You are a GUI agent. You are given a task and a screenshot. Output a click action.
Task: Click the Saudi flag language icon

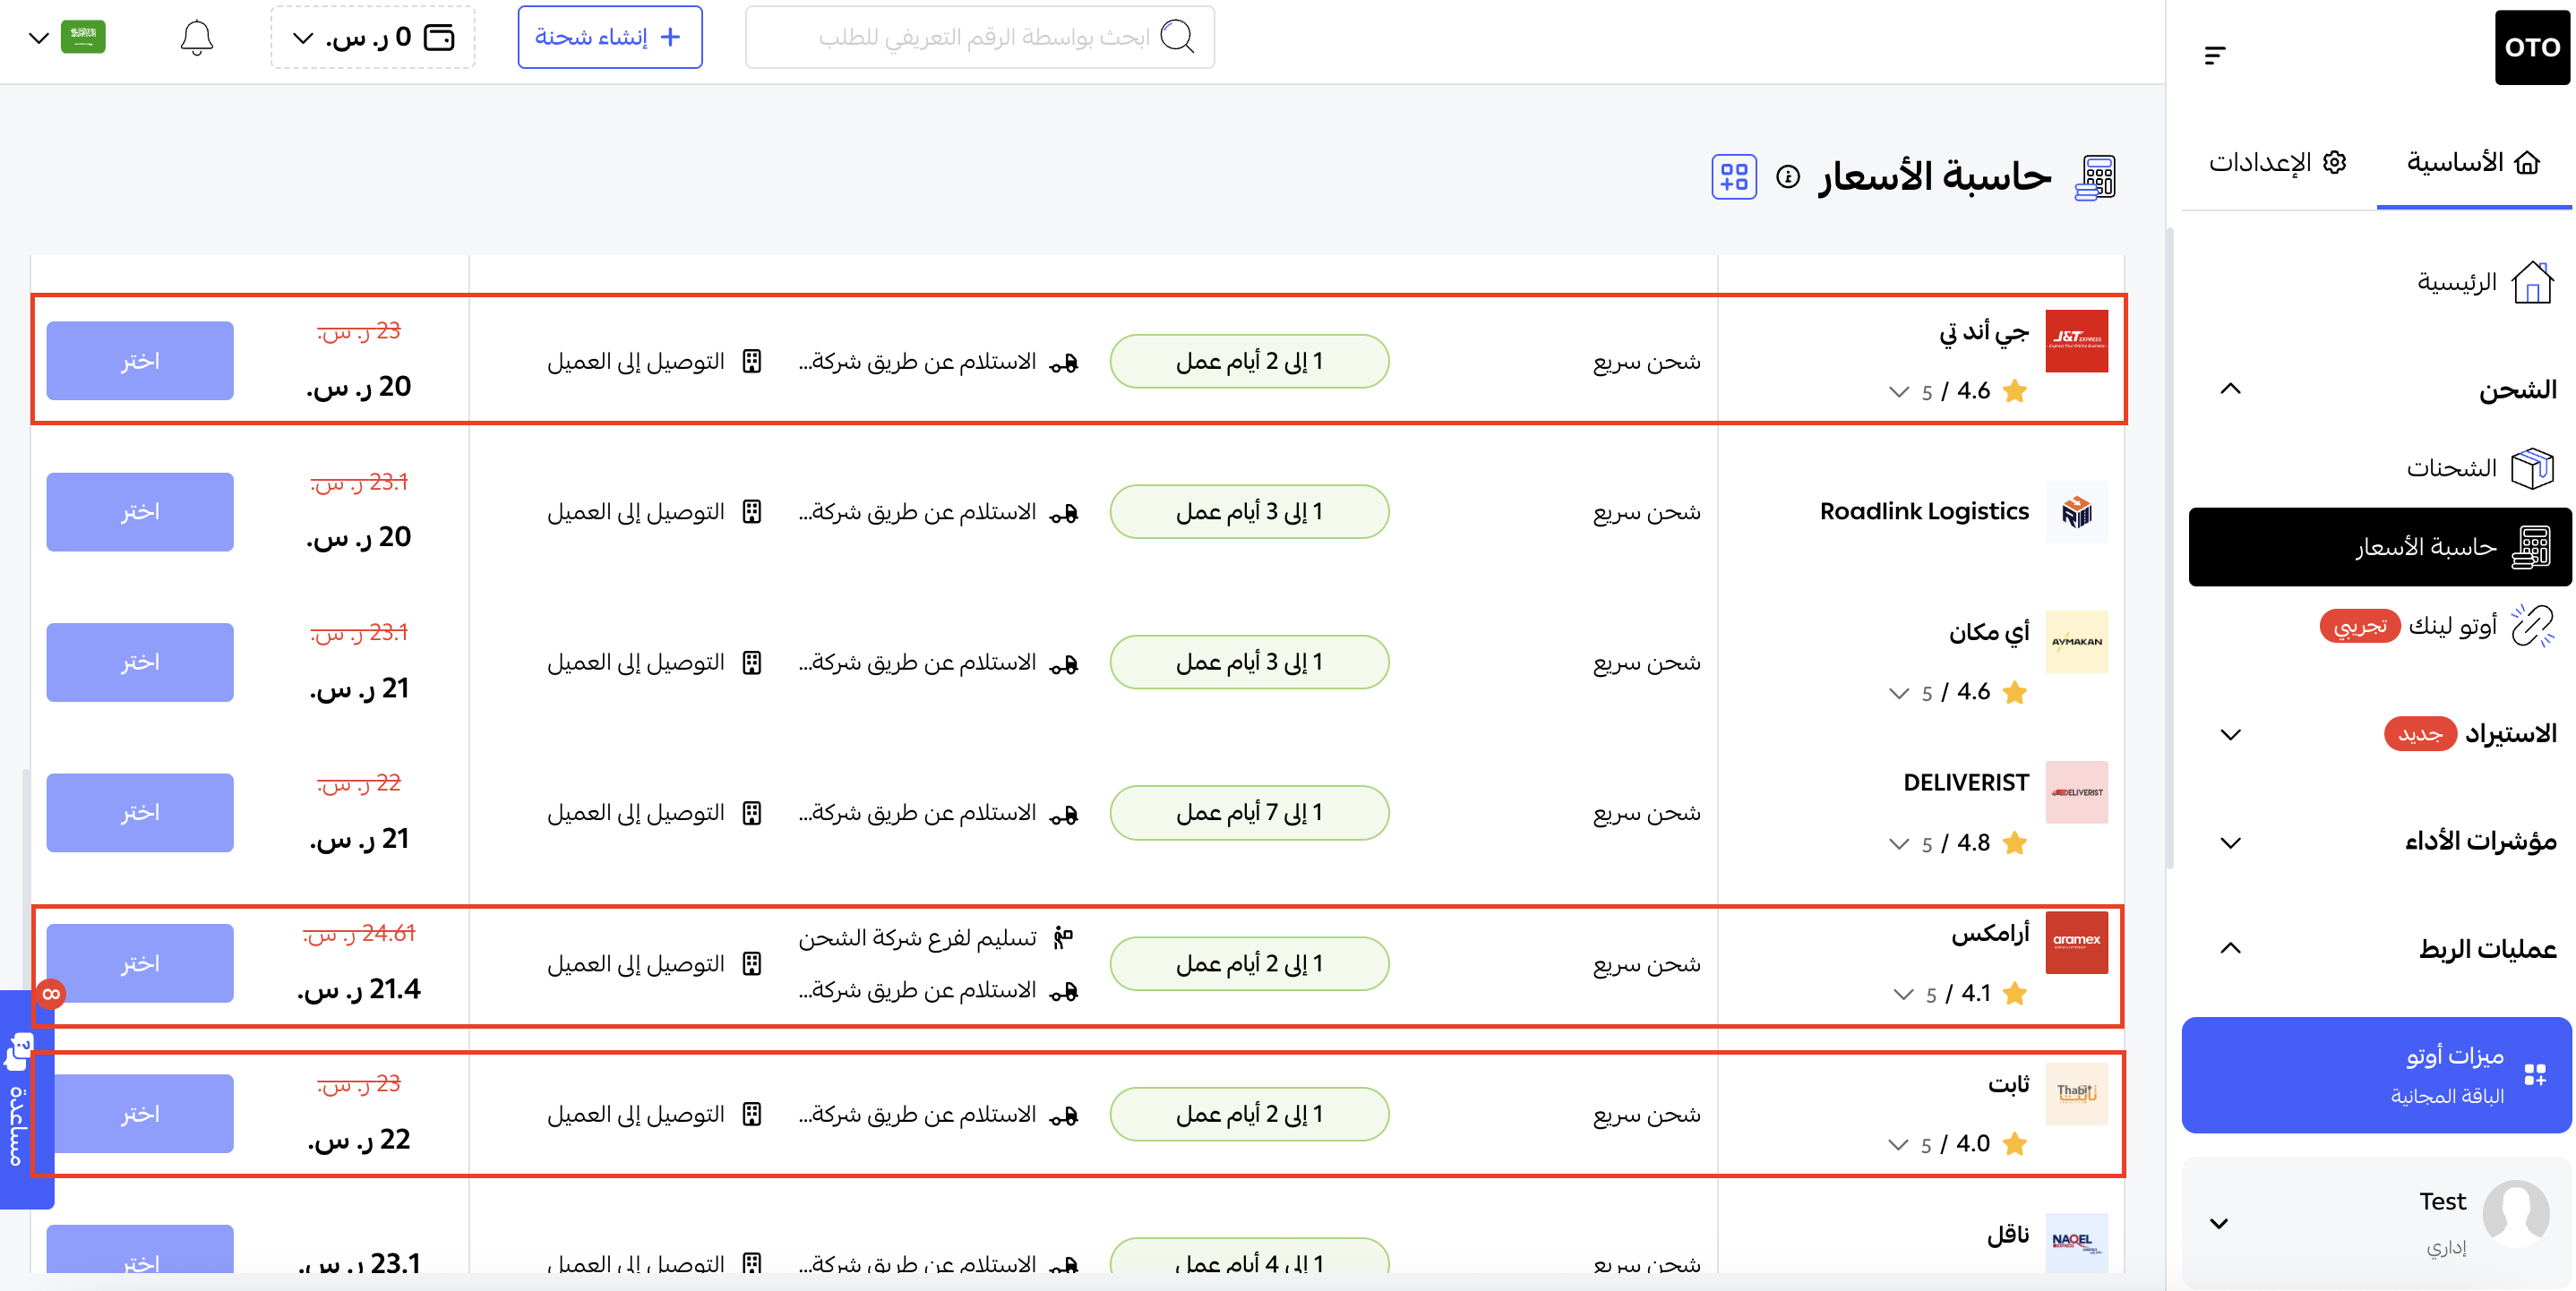83,37
